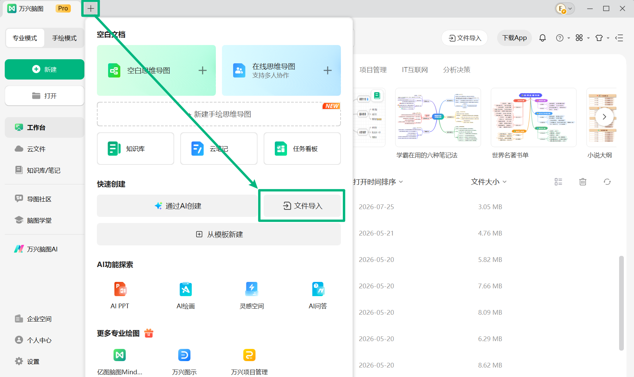This screenshot has width=634, height=377.
Task: Open 世界名著书单 template thumbnail
Action: (534, 117)
